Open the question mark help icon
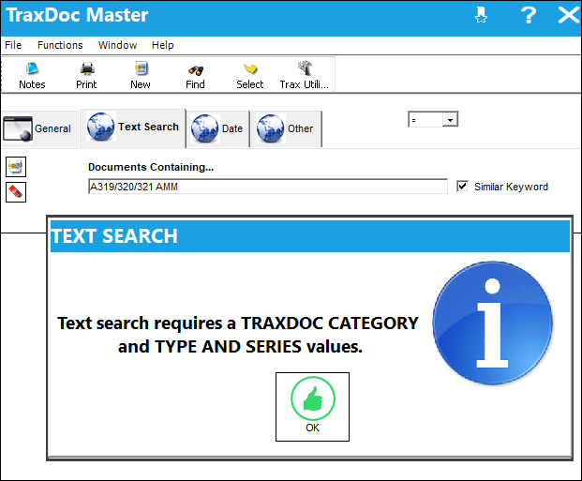Screen dimensions: 582x481 [x=529, y=15]
